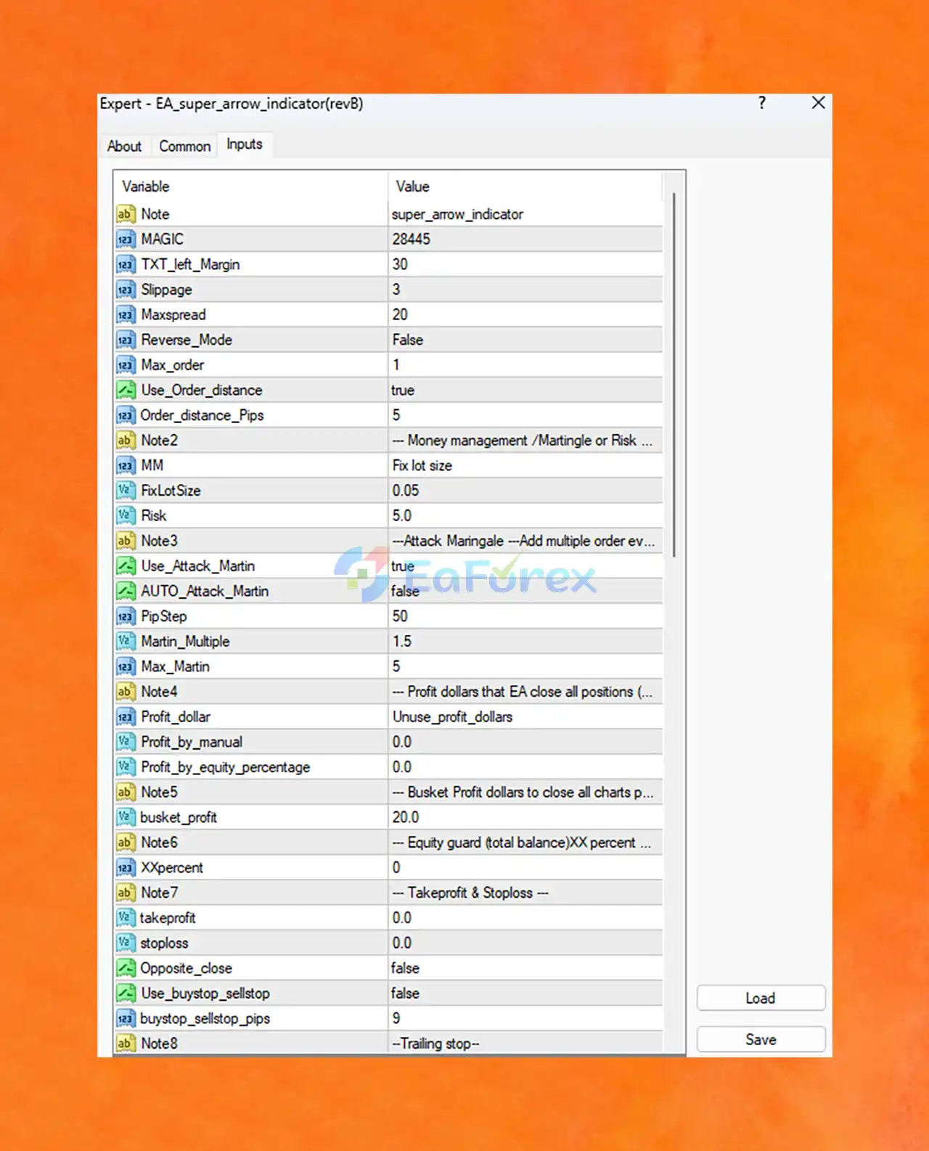This screenshot has height=1151, width=929.
Task: Click the Variable column header
Action: point(251,187)
